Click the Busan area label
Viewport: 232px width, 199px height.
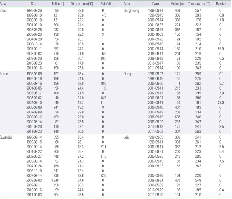click(x=4, y=74)
